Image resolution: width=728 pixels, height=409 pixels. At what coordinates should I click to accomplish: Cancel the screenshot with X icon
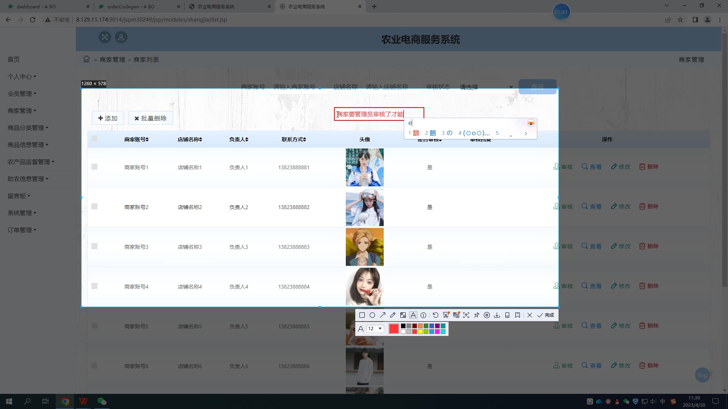[530, 315]
